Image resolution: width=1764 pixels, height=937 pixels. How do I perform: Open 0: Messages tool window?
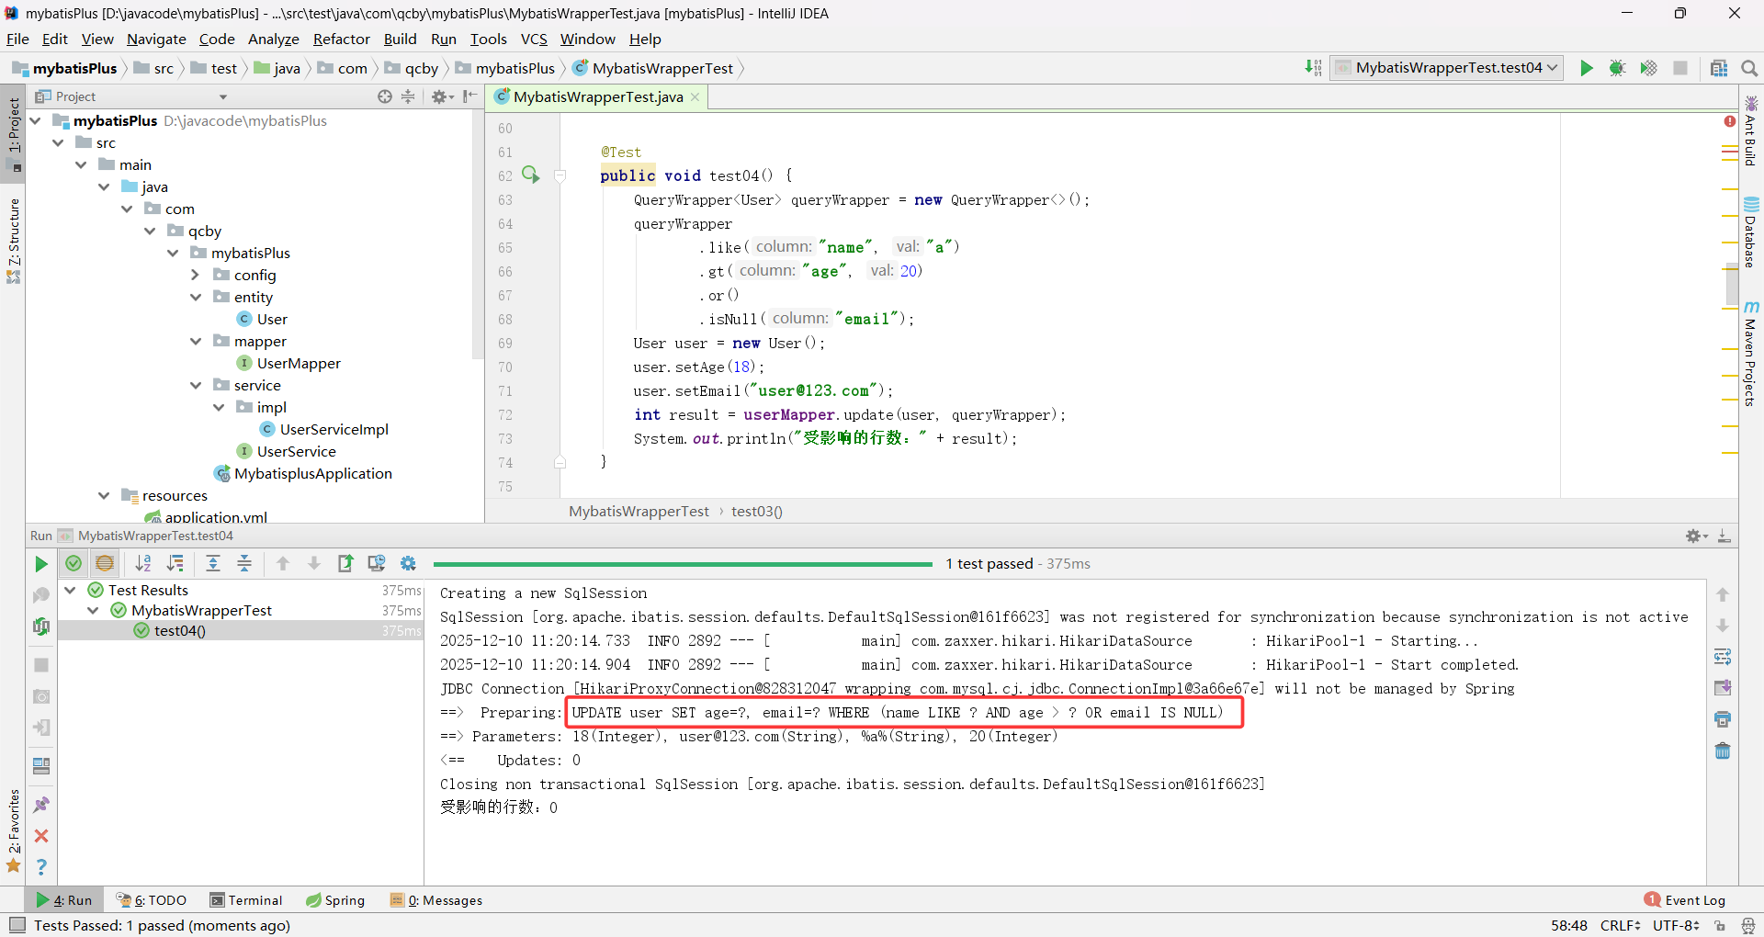point(436,900)
